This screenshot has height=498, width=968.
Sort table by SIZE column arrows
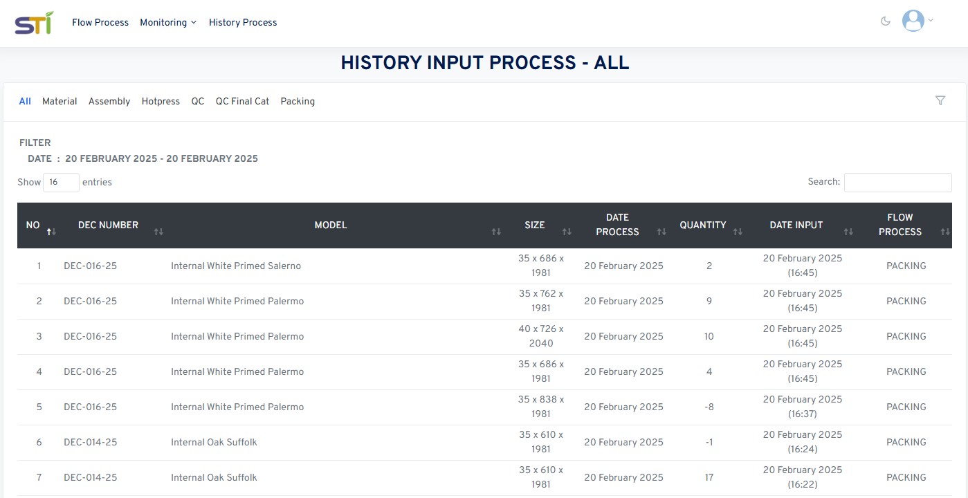[x=567, y=232]
